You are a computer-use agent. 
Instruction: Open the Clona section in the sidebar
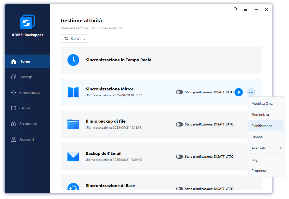click(24, 108)
